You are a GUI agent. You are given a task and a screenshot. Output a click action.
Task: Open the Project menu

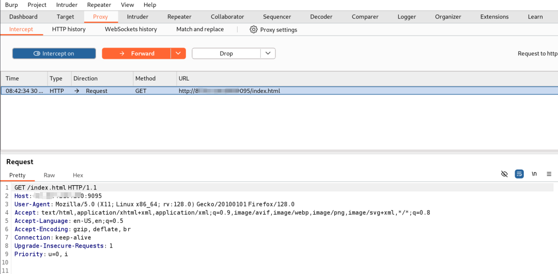pos(37,5)
